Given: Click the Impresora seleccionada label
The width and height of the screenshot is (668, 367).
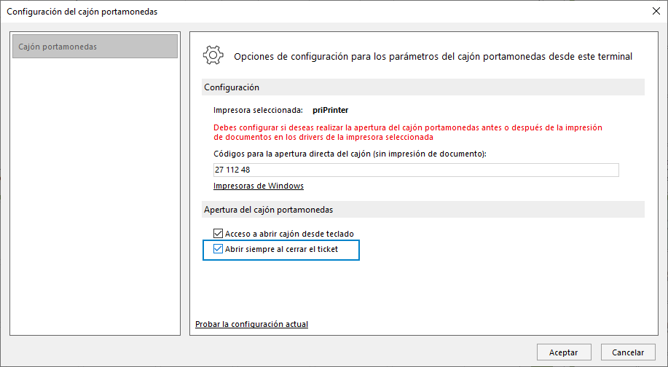Looking at the screenshot, I should pos(258,110).
